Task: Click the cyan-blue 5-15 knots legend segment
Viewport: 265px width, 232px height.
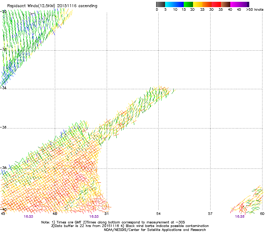Action: (x=174, y=4)
